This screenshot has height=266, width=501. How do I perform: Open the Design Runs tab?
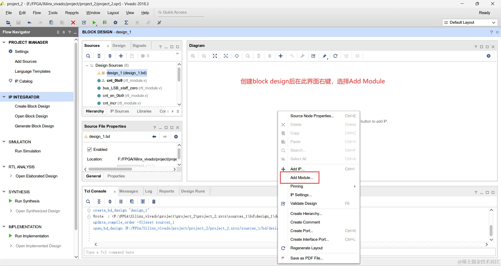pos(193,191)
